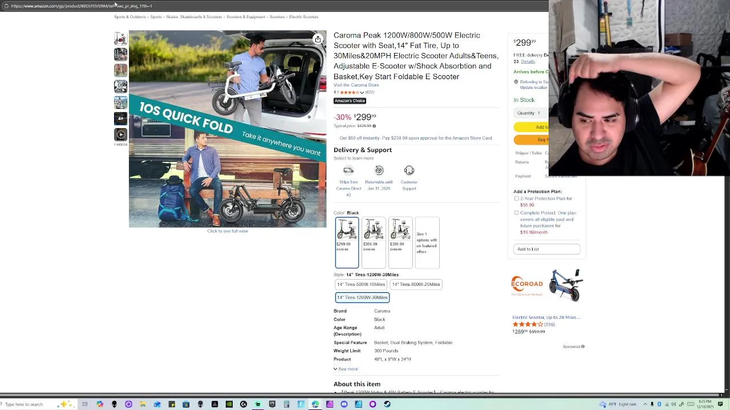The width and height of the screenshot is (730, 410).
Task: Select the middle $305.99 color swatch
Action: click(x=374, y=243)
